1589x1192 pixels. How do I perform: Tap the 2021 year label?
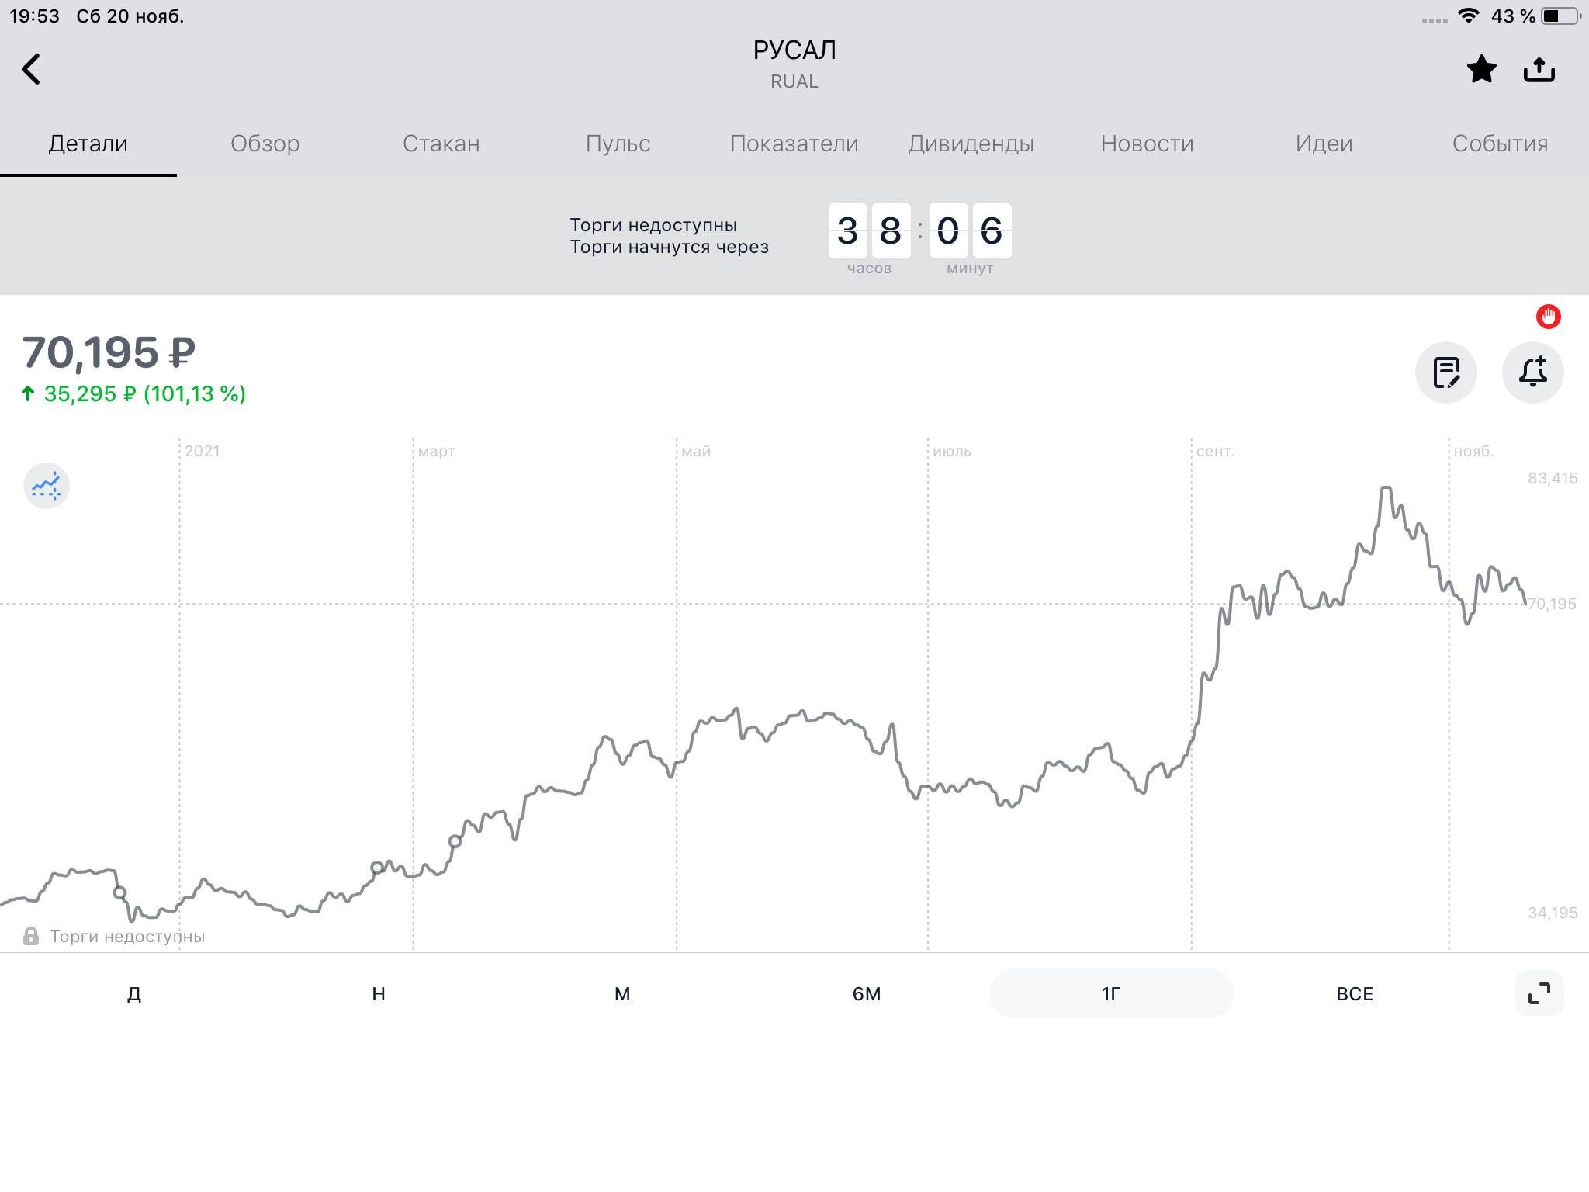[203, 451]
